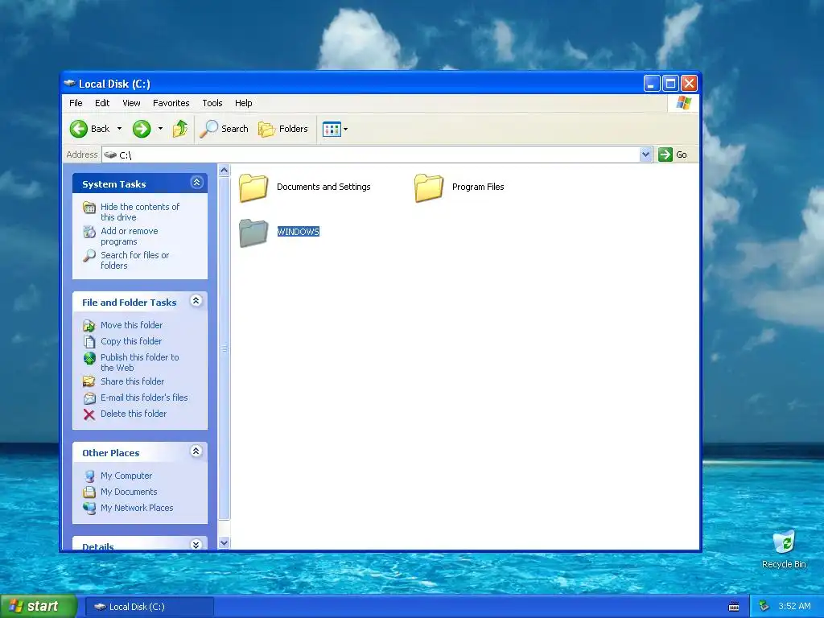The height and width of the screenshot is (618, 824).
Task: Open My Computer in Other Places
Action: tap(126, 476)
